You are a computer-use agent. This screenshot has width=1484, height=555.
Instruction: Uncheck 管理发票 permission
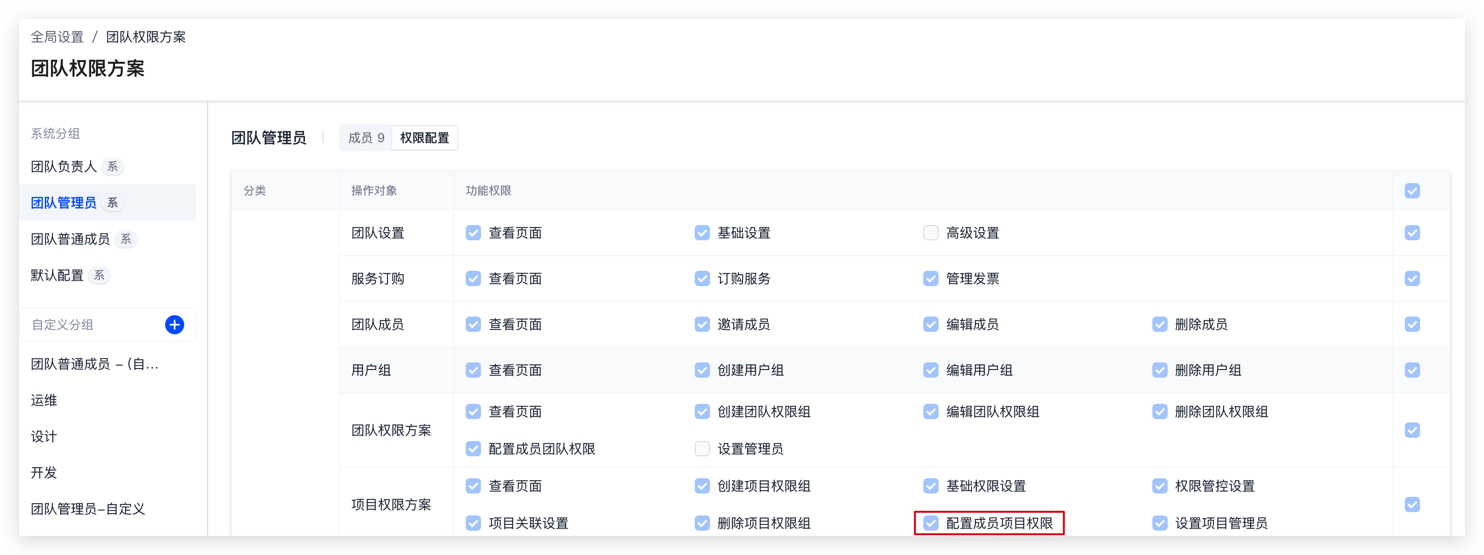click(x=930, y=278)
